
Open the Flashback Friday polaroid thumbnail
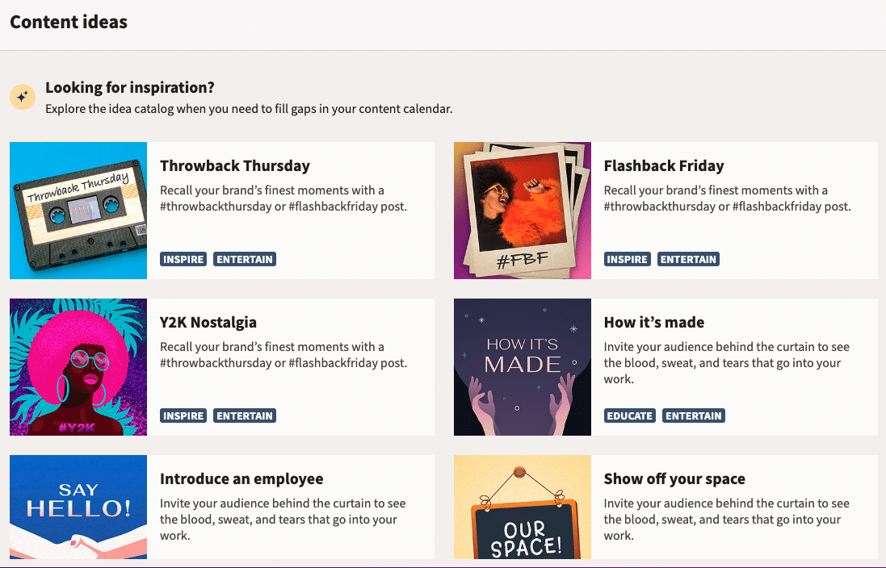(523, 211)
